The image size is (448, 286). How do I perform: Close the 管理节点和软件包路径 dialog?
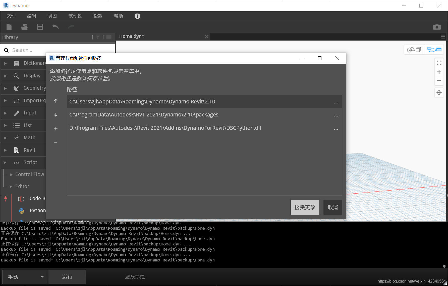coord(337,58)
